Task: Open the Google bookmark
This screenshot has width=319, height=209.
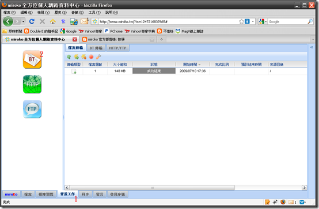Action: 69,31
